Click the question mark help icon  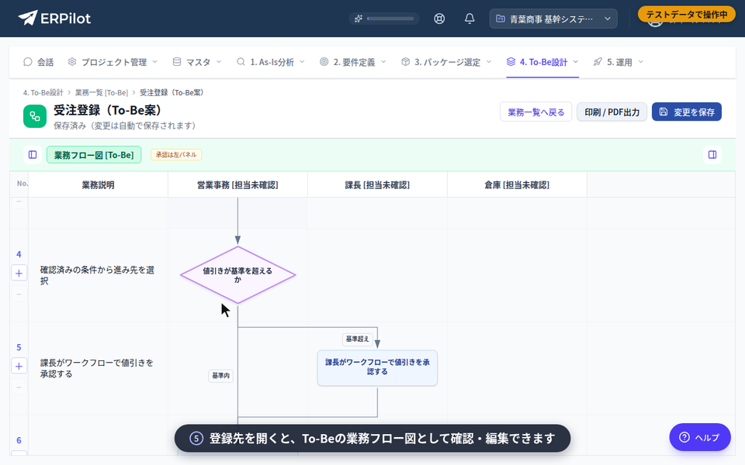(x=684, y=437)
